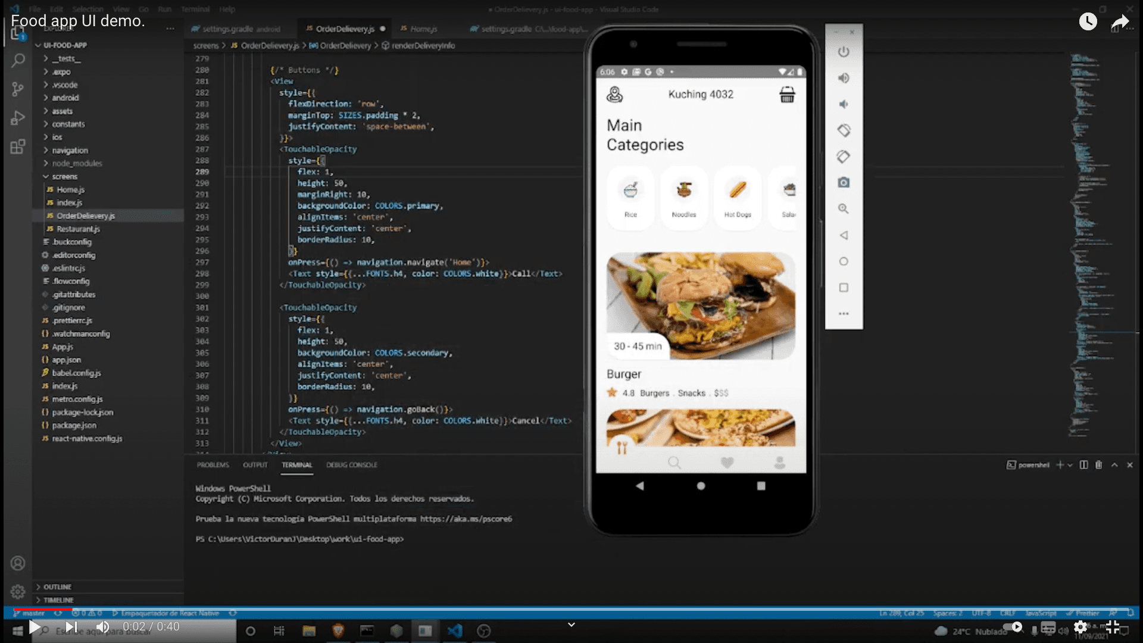This screenshot has width=1143, height=643.
Task: Mute the video player volume
Action: click(102, 627)
